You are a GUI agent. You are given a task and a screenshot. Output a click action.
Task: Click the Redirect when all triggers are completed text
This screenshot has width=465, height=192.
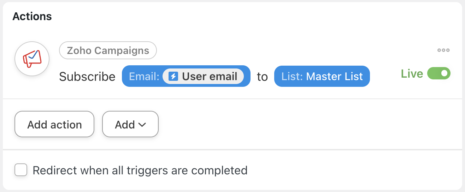click(x=140, y=170)
